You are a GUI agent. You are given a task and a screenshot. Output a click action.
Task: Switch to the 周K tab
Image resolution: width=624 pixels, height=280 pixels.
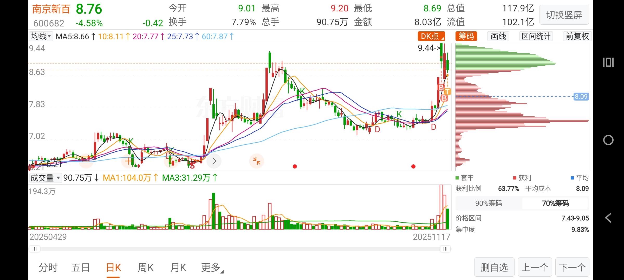click(x=146, y=268)
